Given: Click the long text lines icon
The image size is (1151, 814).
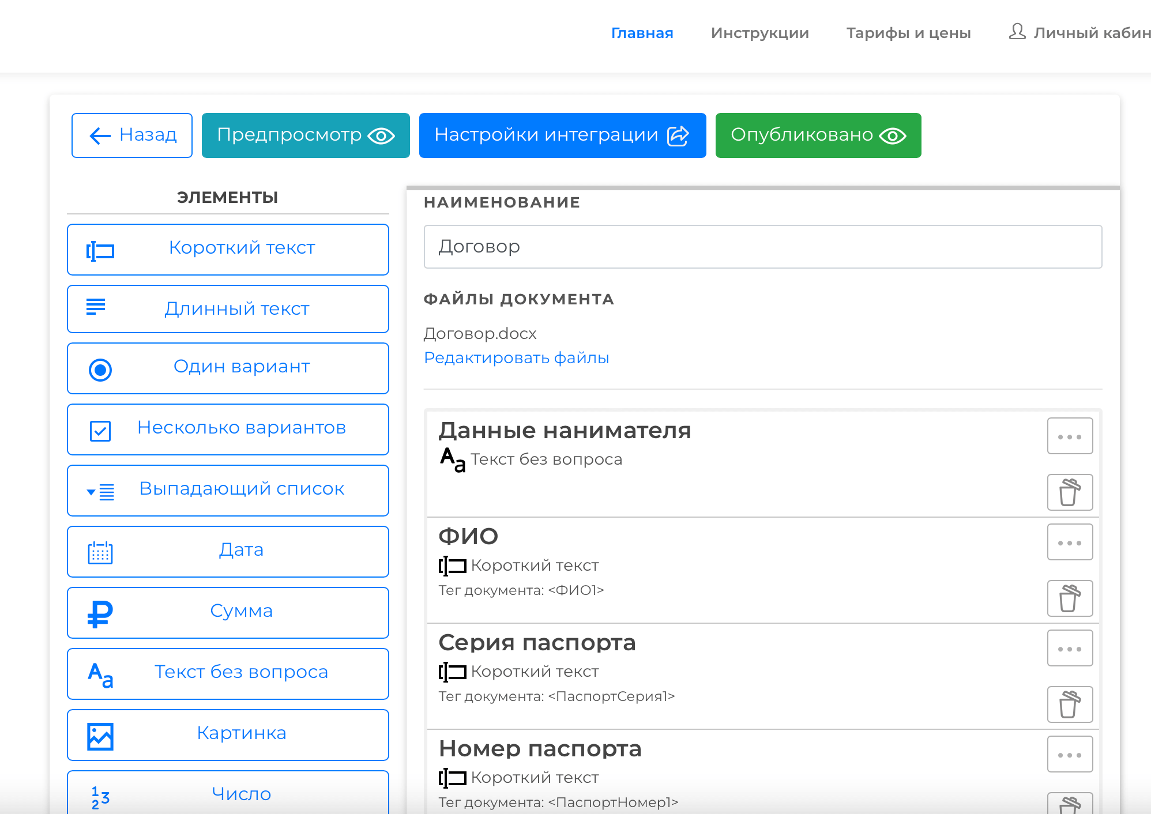Looking at the screenshot, I should (96, 307).
